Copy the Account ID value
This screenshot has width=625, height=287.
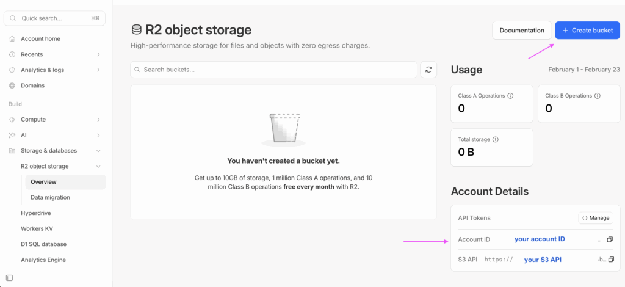[610, 239]
